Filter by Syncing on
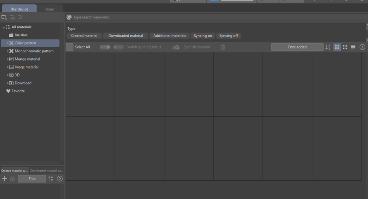The width and height of the screenshot is (368, 199). [x=203, y=36]
